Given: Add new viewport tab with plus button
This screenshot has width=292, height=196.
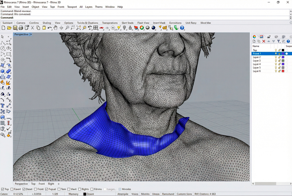Looking at the screenshot, I should pyautogui.click(x=59, y=184).
